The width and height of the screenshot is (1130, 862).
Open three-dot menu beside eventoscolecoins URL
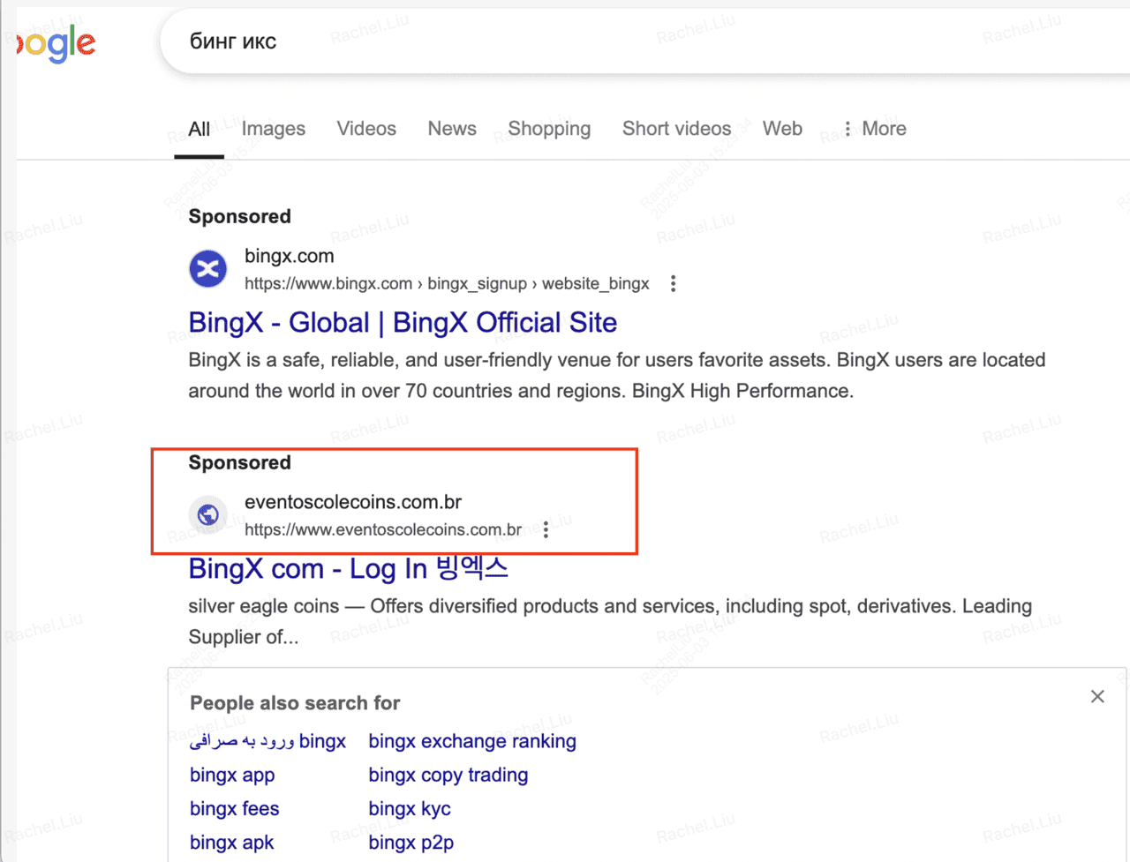[x=546, y=529]
